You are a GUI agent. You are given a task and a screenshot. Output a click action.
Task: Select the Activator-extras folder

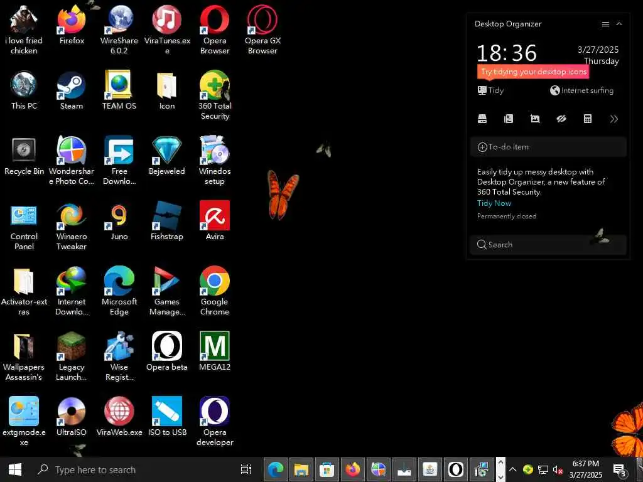coord(24,291)
